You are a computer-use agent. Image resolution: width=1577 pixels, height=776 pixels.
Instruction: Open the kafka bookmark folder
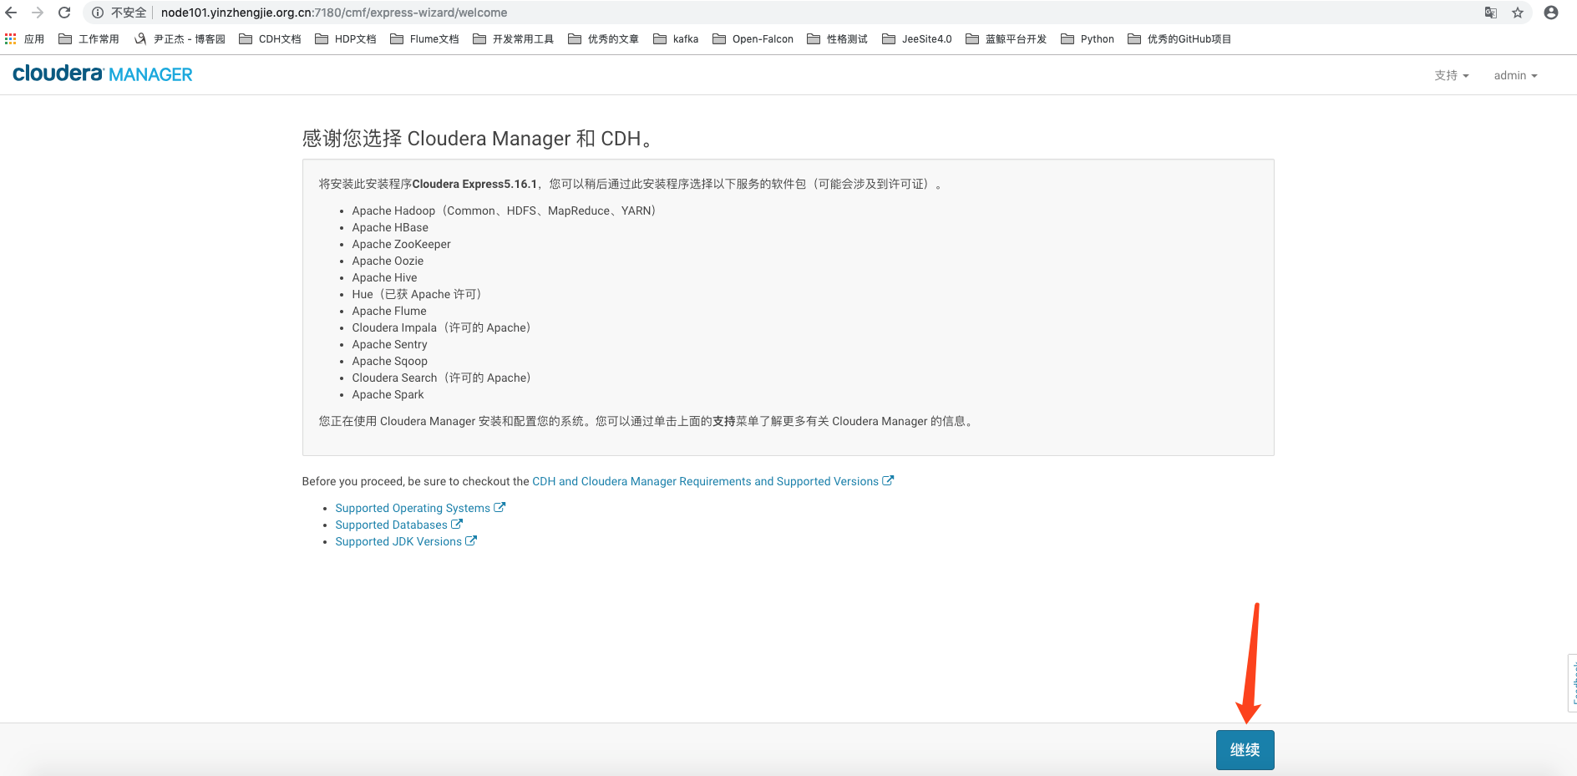pyautogui.click(x=676, y=39)
